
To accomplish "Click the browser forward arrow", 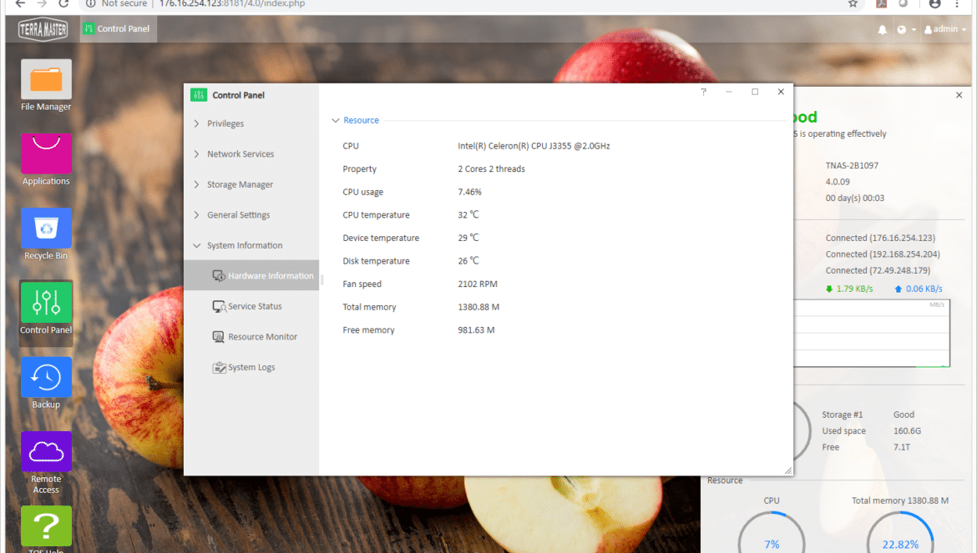I will (x=42, y=3).
